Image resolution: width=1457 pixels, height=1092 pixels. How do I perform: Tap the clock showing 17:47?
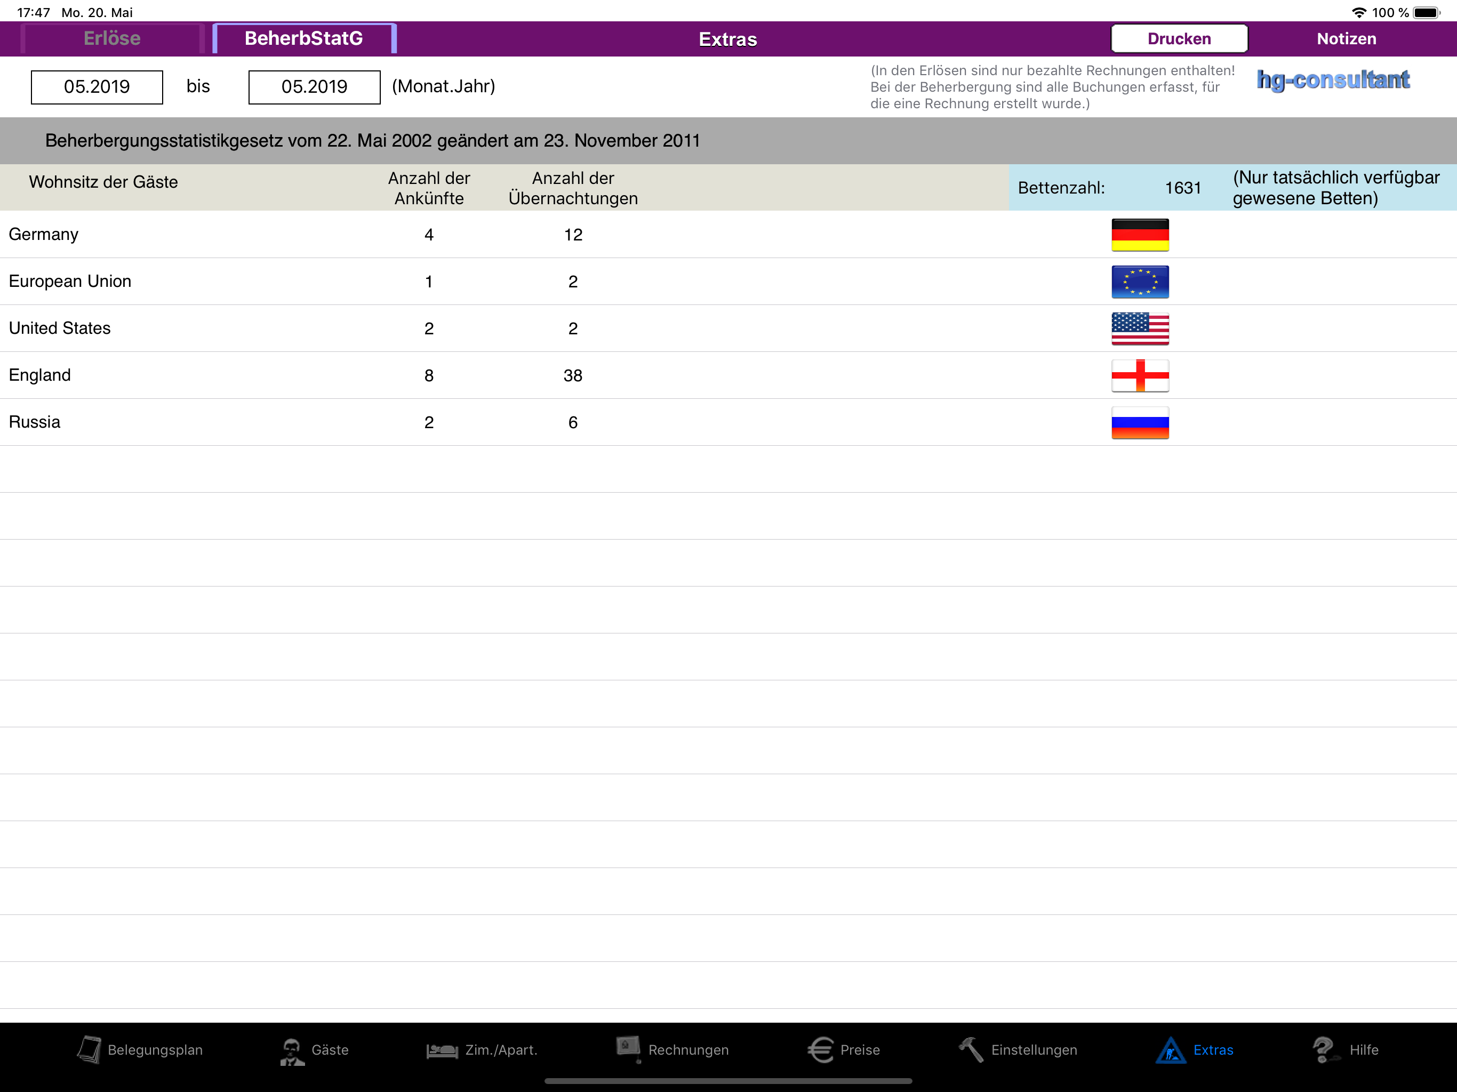coord(34,12)
